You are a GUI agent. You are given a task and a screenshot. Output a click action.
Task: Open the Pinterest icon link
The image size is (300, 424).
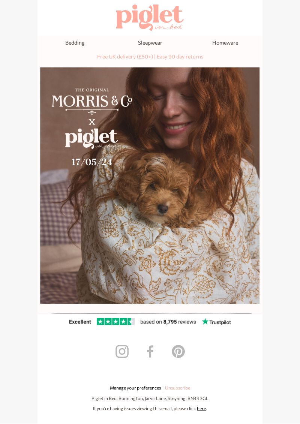(x=178, y=352)
